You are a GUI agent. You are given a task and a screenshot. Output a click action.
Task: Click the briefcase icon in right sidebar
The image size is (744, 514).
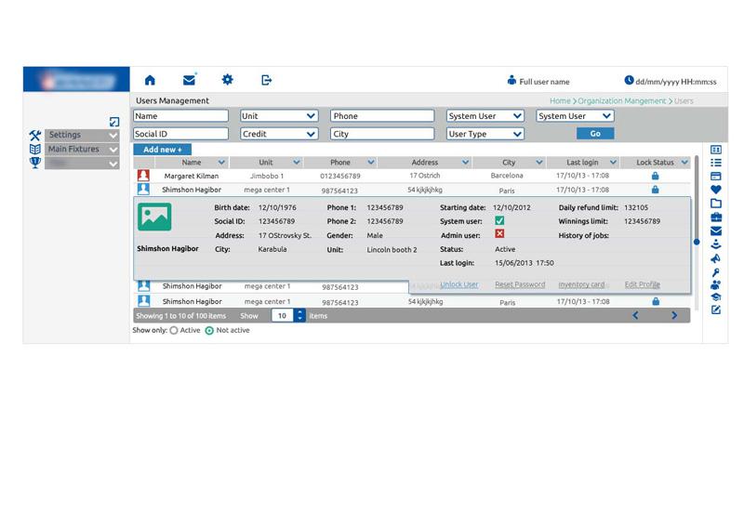point(716,217)
